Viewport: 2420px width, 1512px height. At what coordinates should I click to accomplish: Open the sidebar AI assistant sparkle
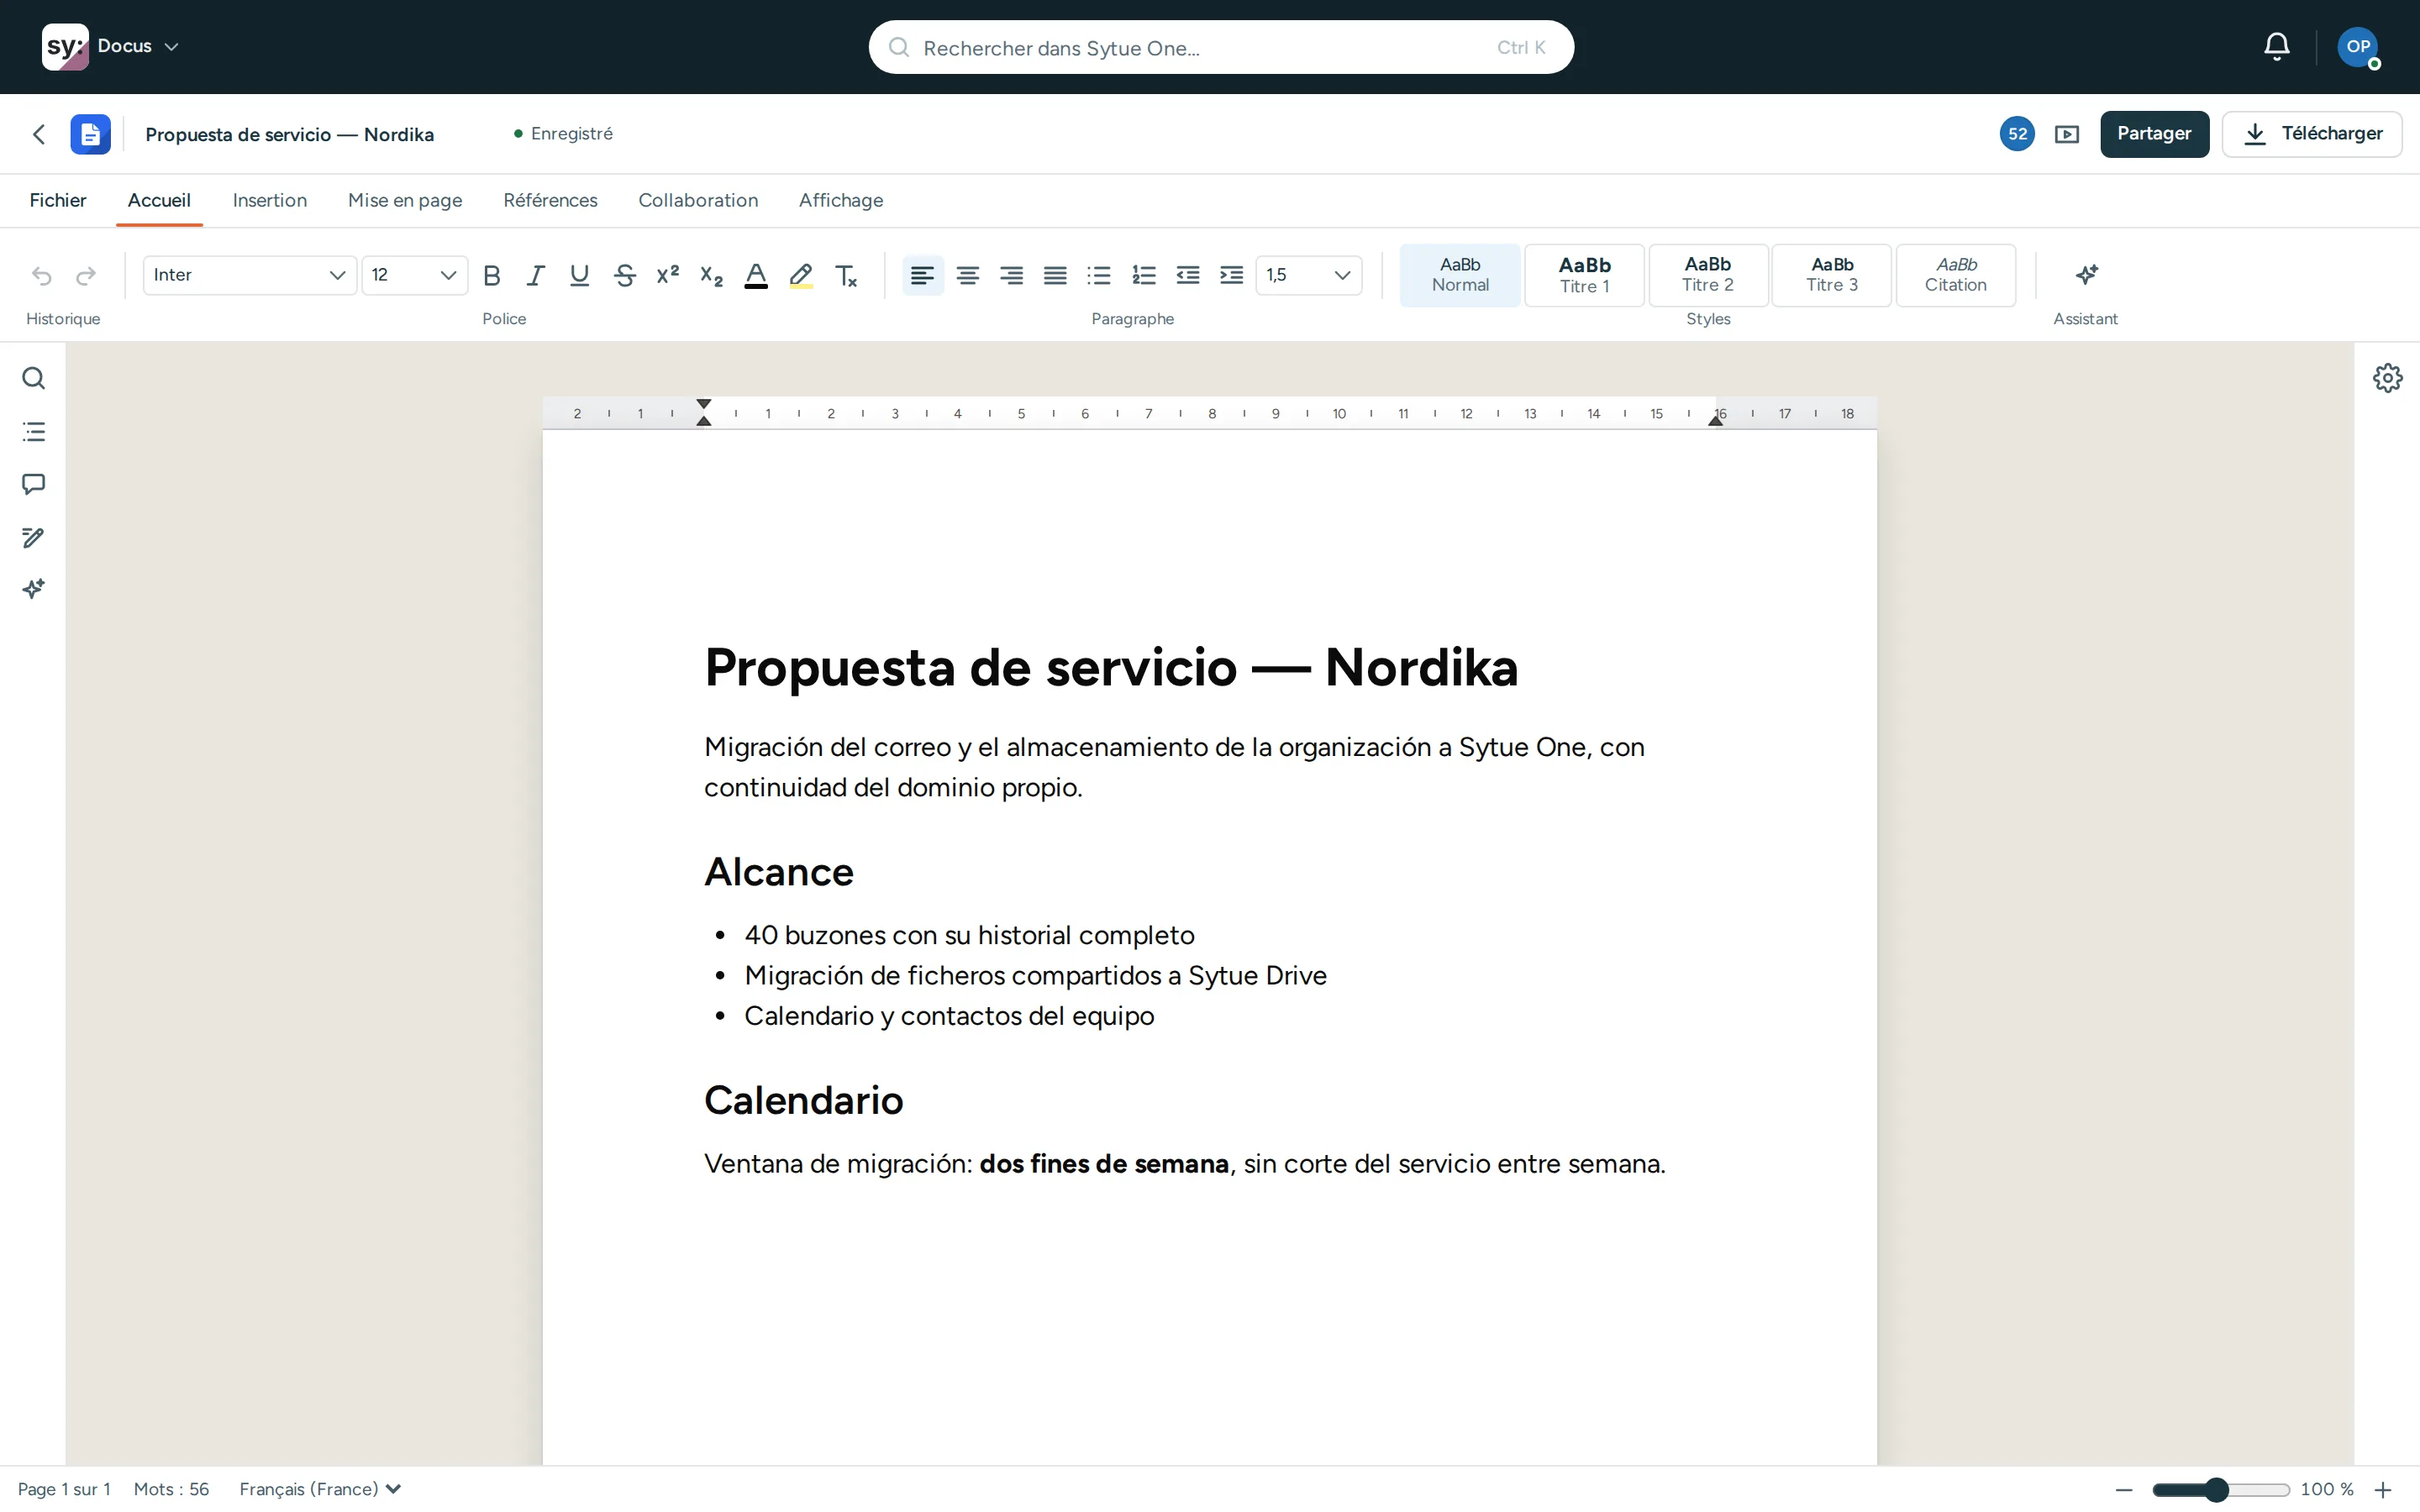(33, 589)
